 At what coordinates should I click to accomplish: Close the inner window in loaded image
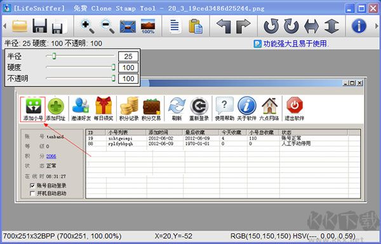click(360, 83)
